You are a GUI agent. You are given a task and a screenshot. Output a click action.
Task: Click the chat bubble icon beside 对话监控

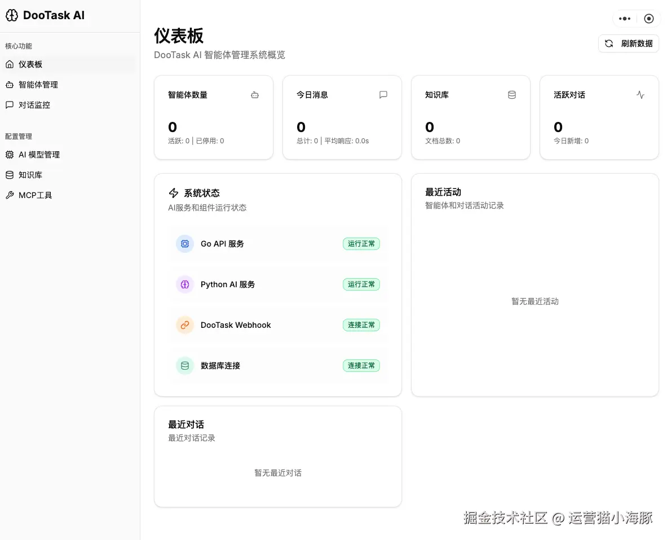point(10,105)
